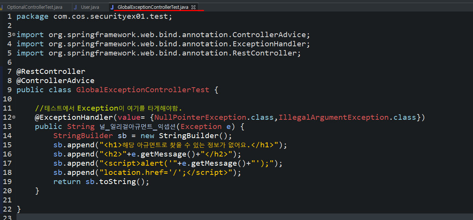Click line number 17 in the gutter
The width and height of the screenshot is (473, 220).
[7, 163]
